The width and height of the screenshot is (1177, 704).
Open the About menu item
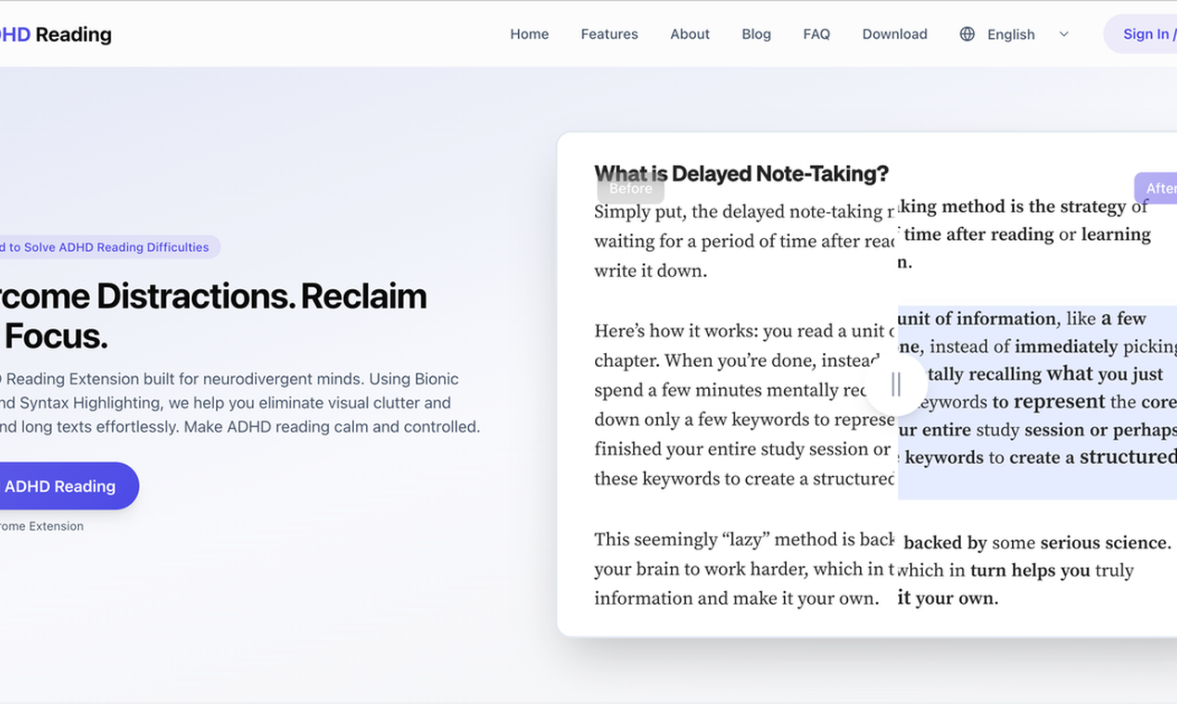pos(690,34)
